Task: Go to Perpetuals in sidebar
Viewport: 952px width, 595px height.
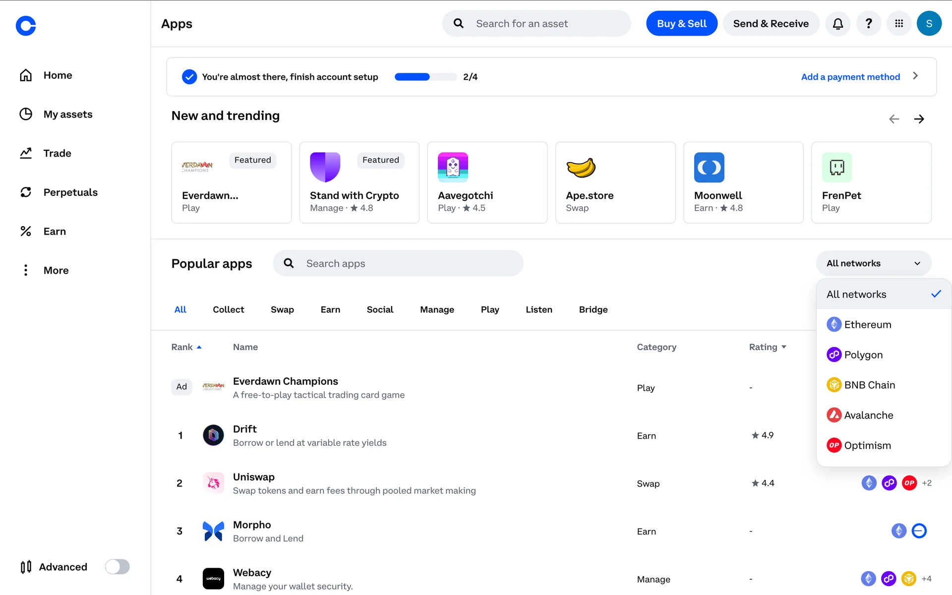Action: 70,192
